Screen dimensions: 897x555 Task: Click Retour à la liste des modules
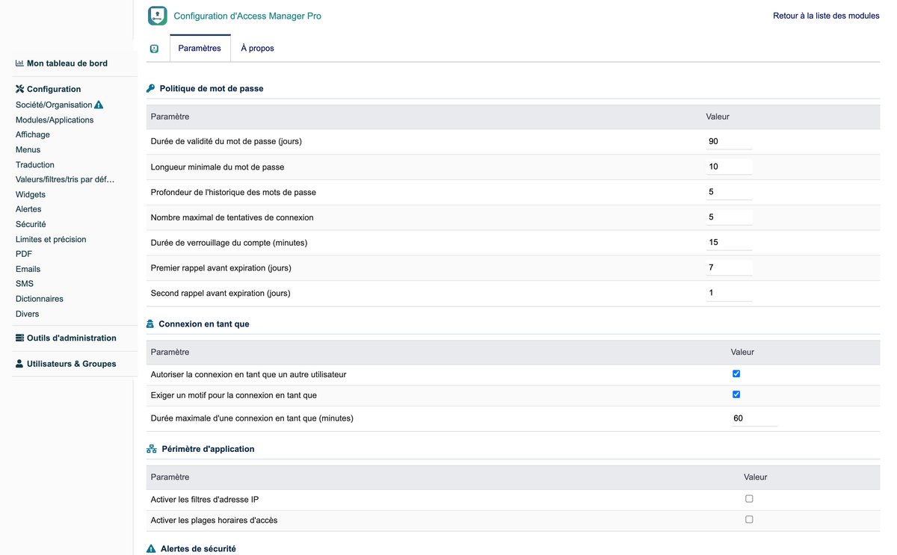point(826,16)
